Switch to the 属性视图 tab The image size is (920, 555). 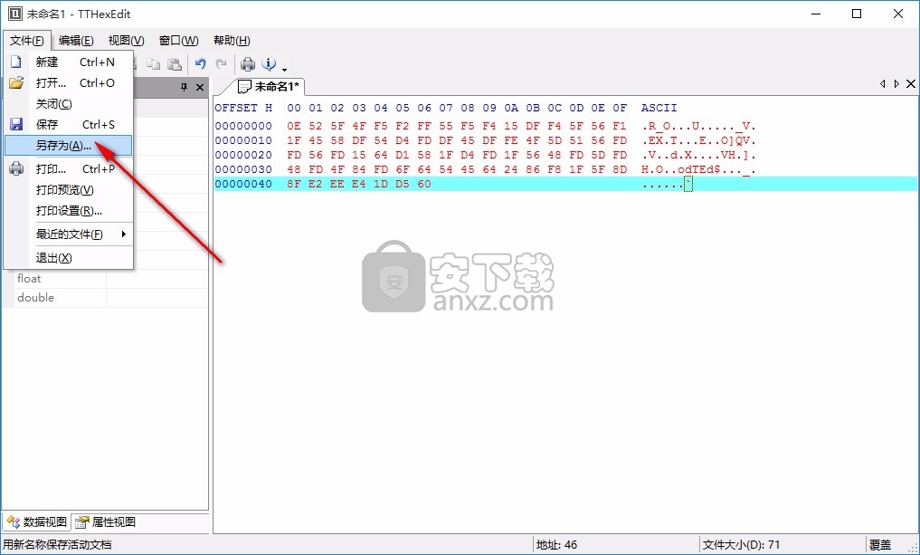(106, 522)
